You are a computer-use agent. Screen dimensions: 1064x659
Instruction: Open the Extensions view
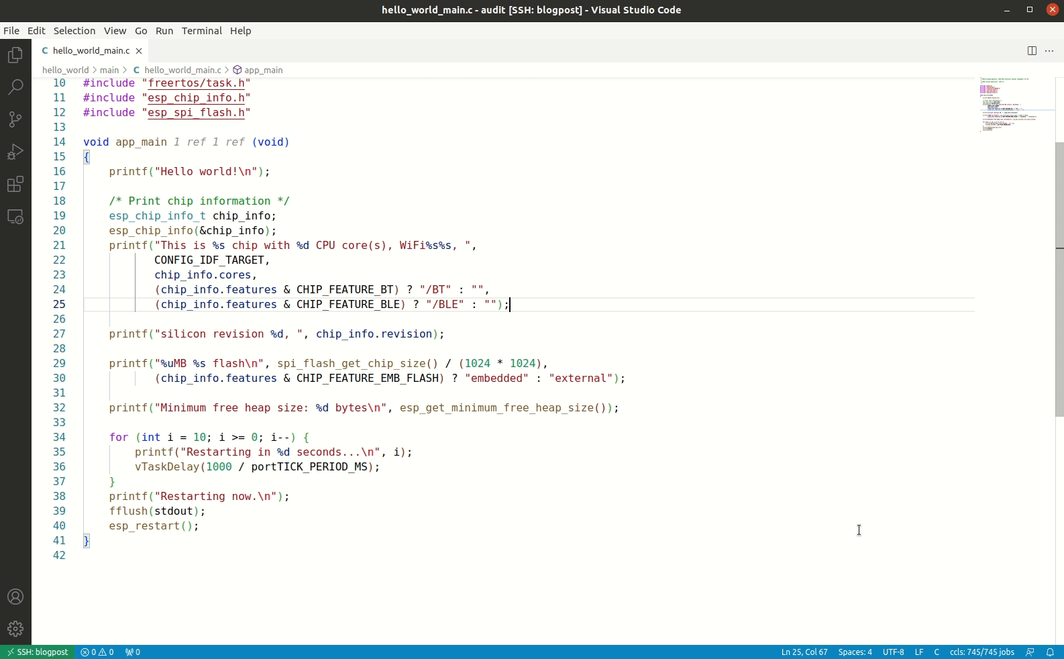[15, 184]
